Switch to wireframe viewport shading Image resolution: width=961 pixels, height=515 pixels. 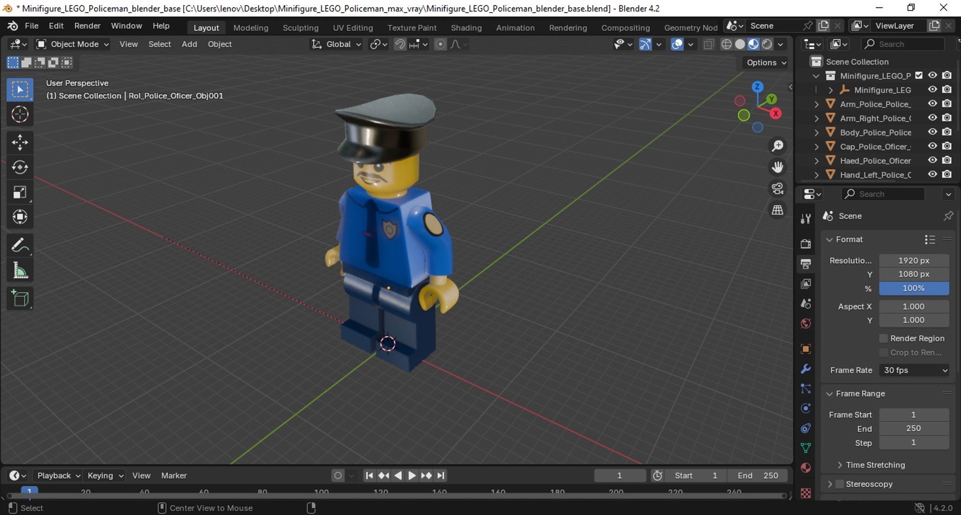727,44
